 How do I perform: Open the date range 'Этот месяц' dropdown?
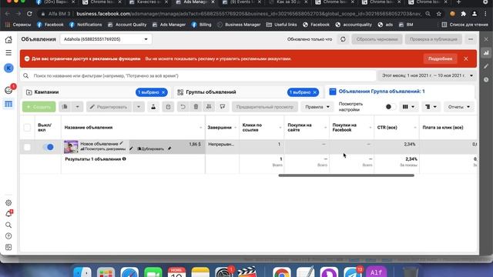click(427, 75)
